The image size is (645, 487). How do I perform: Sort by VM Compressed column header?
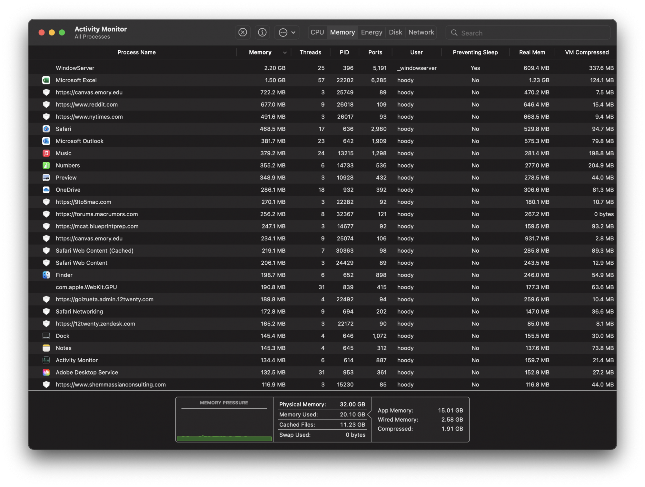coord(587,53)
